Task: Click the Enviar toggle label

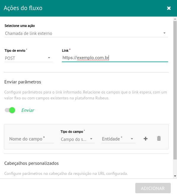Action: 28,110
